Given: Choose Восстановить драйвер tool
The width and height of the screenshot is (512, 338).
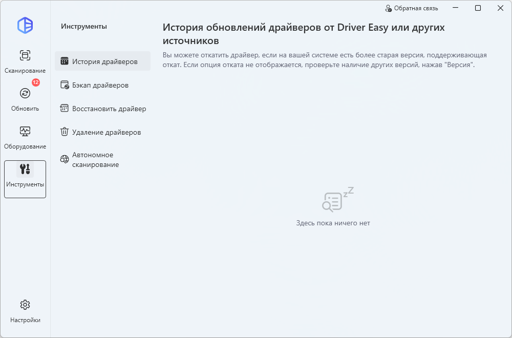Looking at the screenshot, I should tap(102, 109).
